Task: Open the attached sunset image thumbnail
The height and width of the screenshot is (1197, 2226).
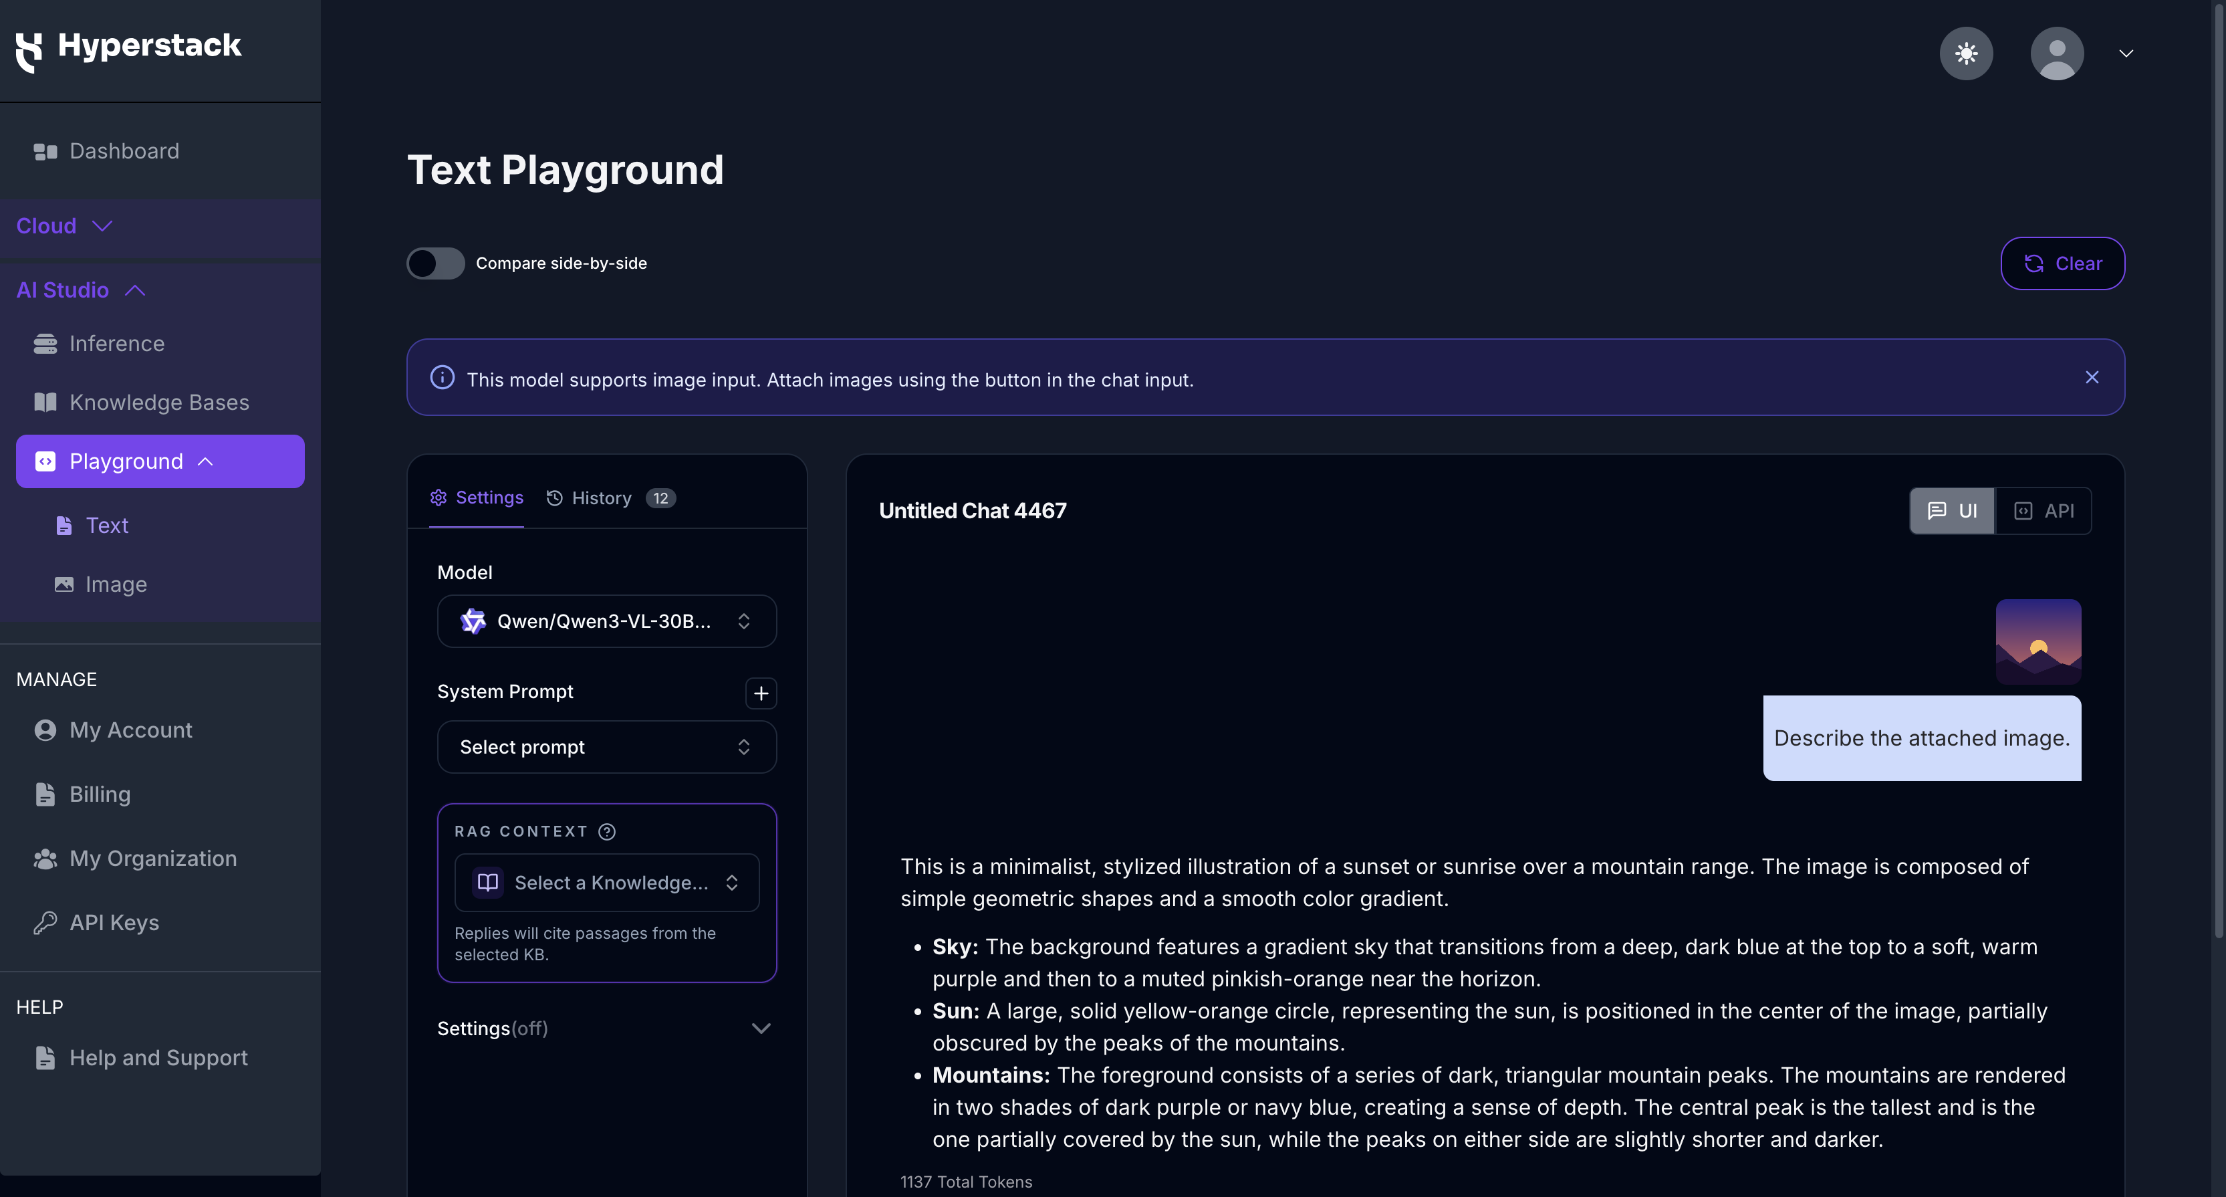Action: click(x=2038, y=642)
